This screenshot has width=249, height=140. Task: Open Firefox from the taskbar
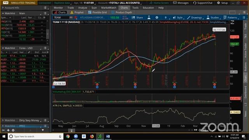click(x=92, y=136)
